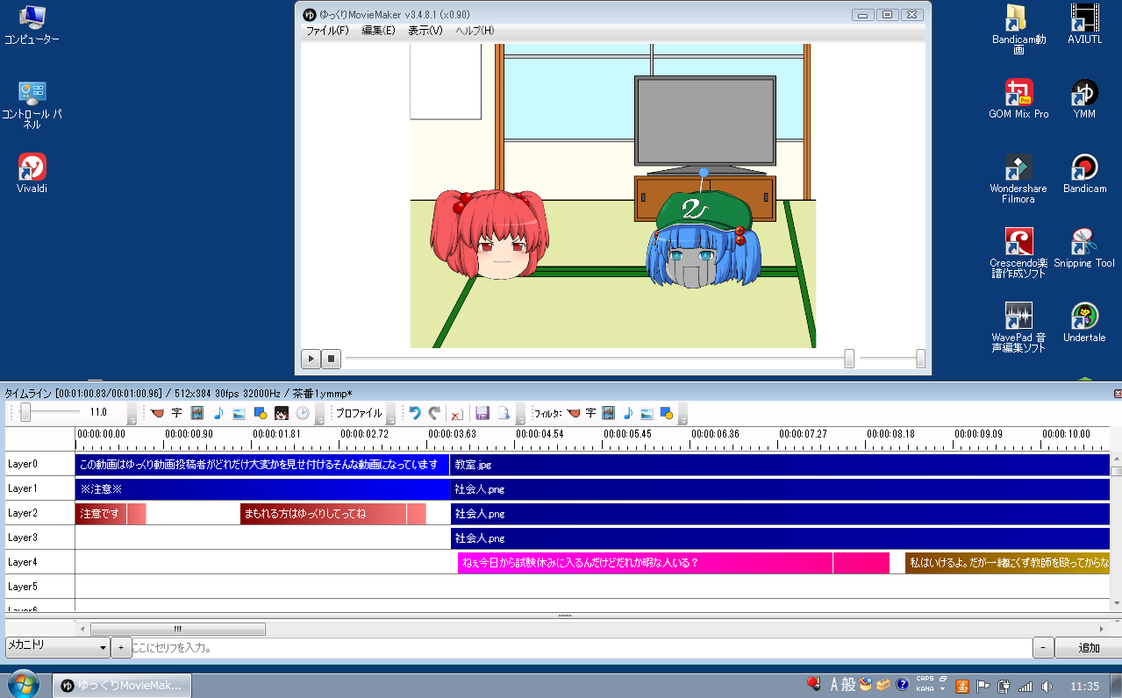Toggle the shape filter in the フィルタ section
Image resolution: width=1122 pixels, height=698 pixels.
point(666,412)
